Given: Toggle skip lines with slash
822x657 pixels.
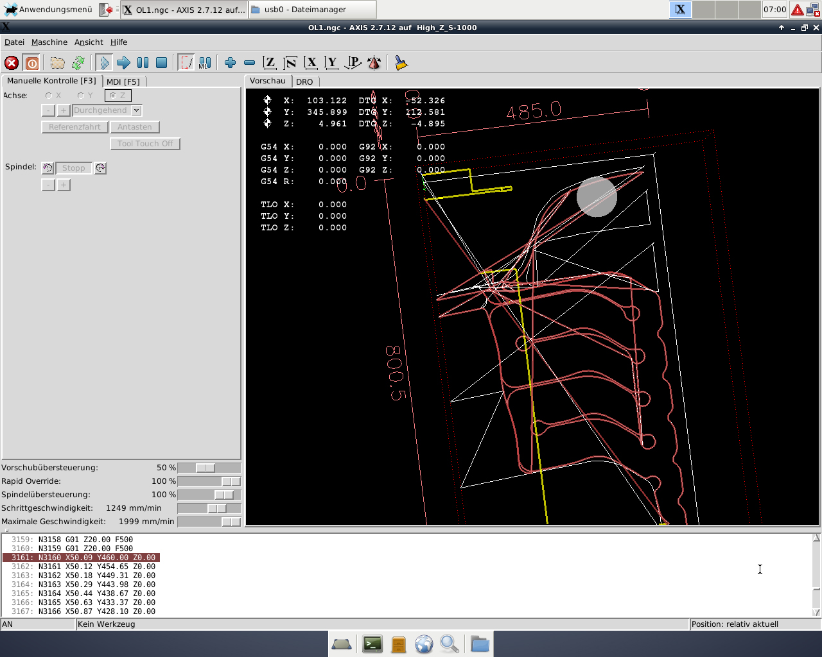Looking at the screenshot, I should pyautogui.click(x=186, y=63).
